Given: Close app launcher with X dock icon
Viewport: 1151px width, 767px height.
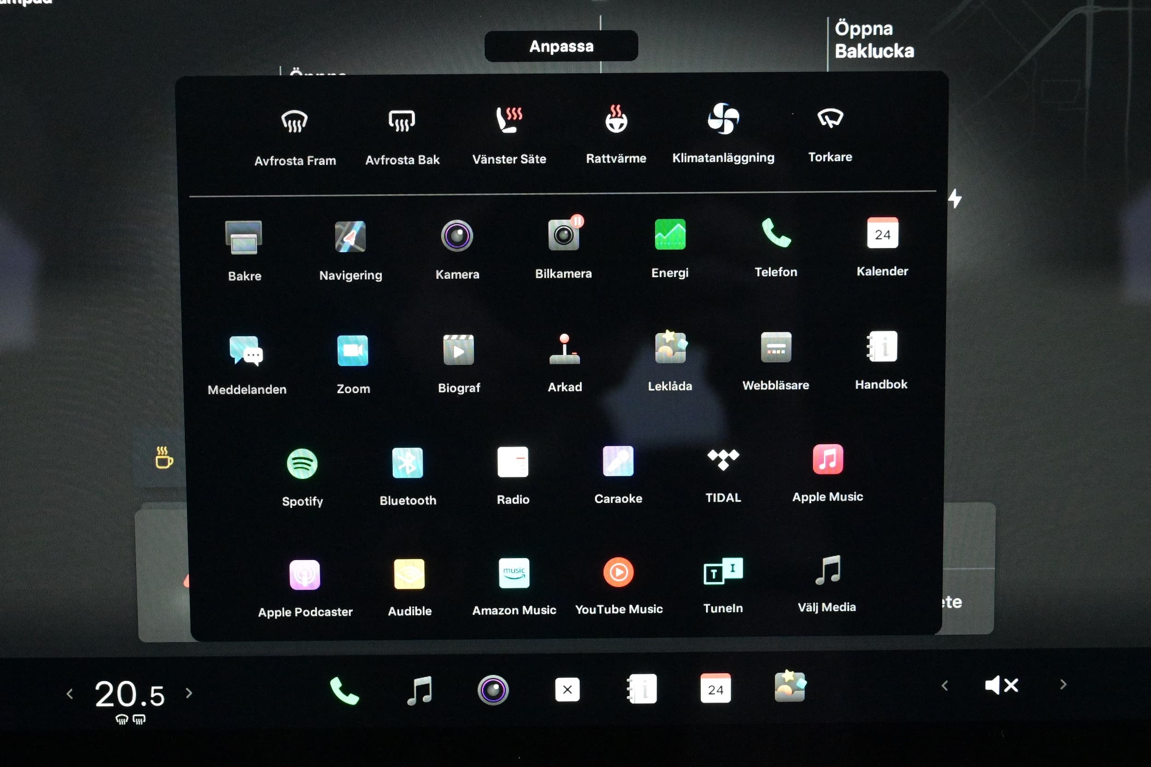Looking at the screenshot, I should pos(568,690).
